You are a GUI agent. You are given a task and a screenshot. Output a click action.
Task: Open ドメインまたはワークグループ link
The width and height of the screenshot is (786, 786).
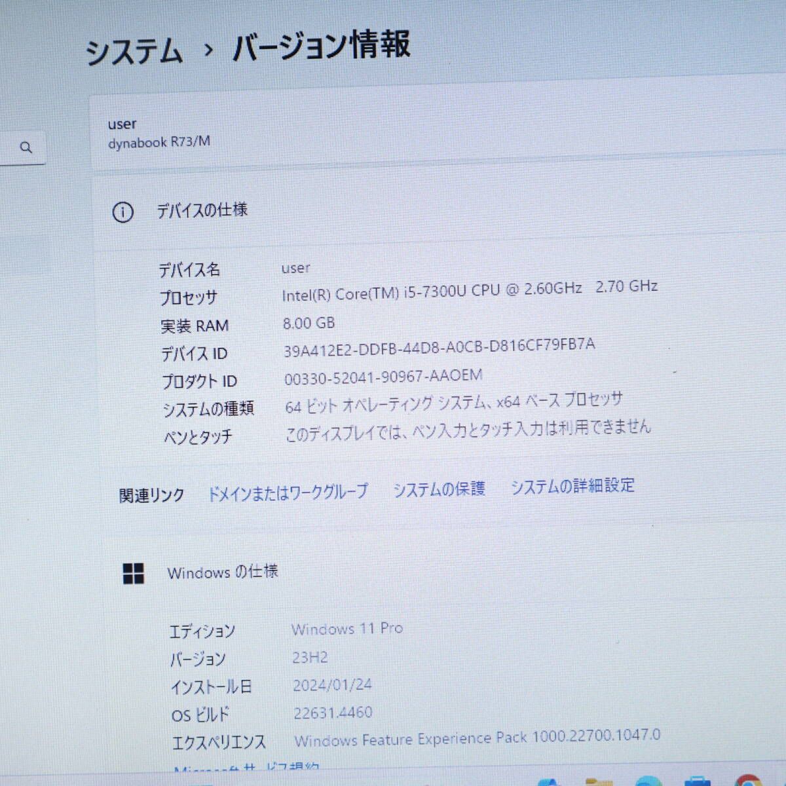pyautogui.click(x=288, y=492)
